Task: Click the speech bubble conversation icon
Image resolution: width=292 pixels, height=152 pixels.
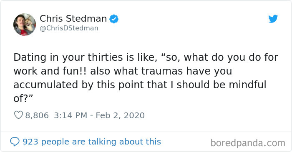Action: click(15, 142)
